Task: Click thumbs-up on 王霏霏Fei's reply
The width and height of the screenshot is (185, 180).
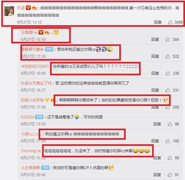Action: click(168, 40)
